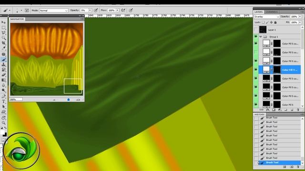305x171 pixels.
Task: Enable airbrush mode next to Flow
Action: pos(123,10)
